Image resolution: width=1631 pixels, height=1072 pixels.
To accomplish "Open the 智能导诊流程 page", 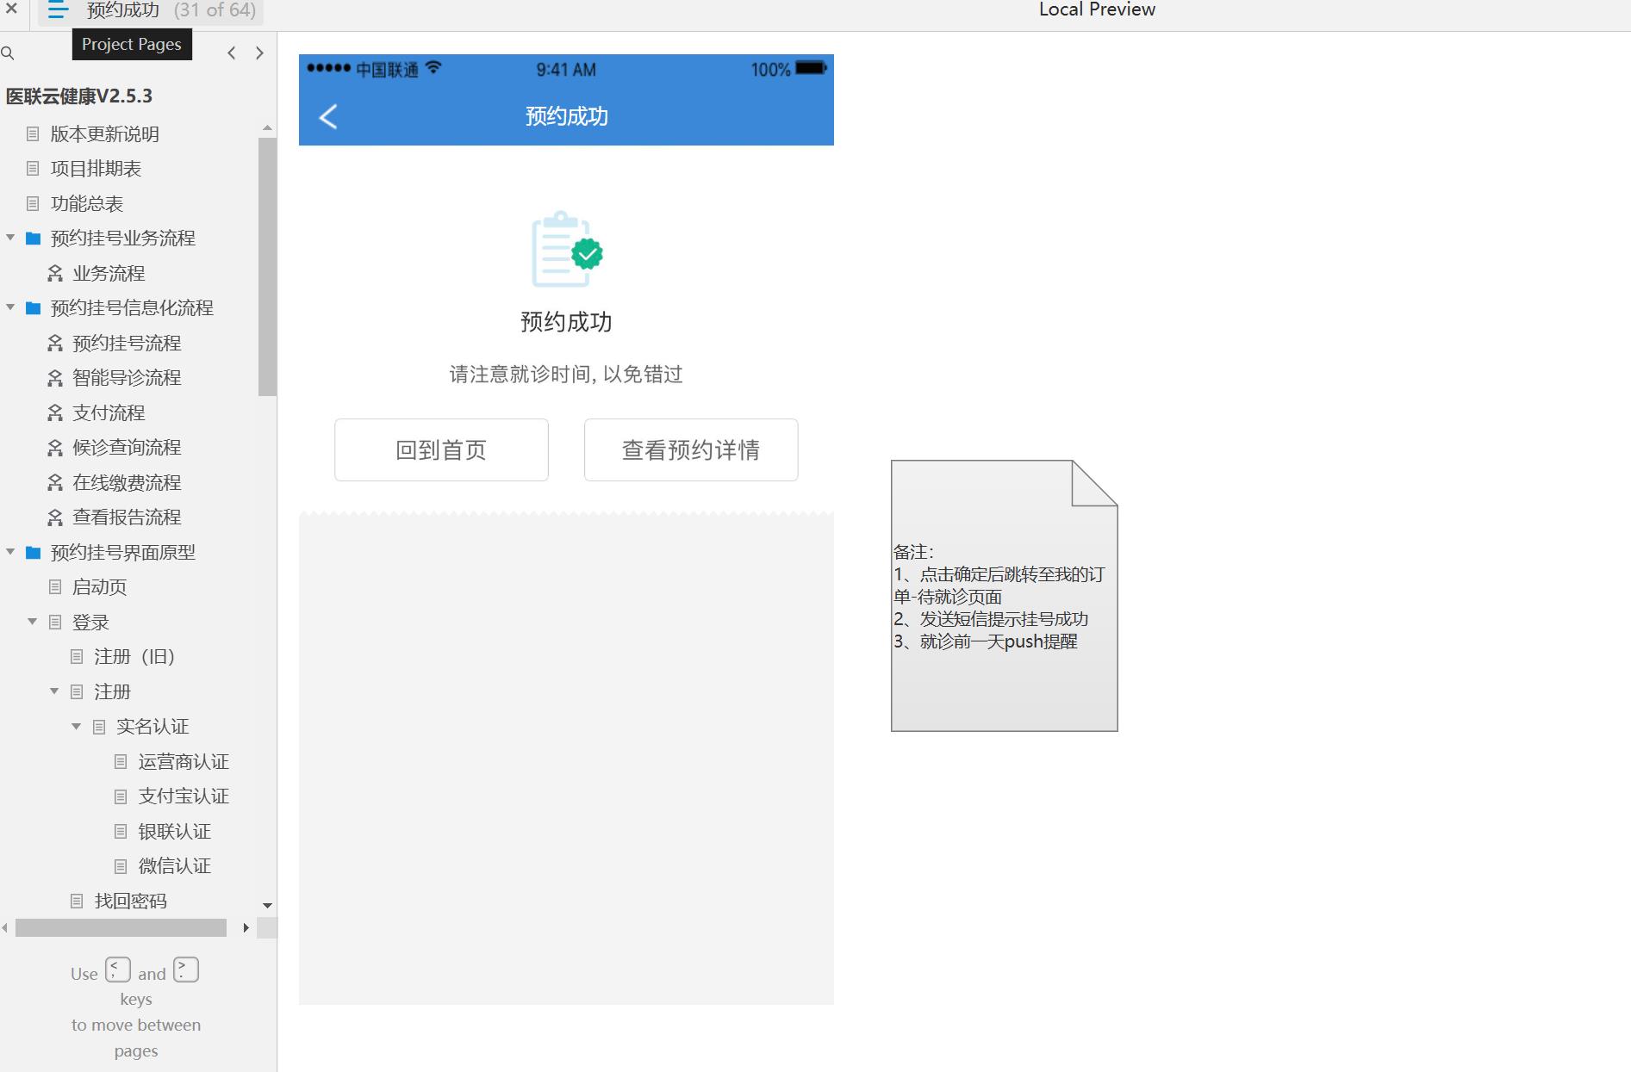I will pos(127,378).
